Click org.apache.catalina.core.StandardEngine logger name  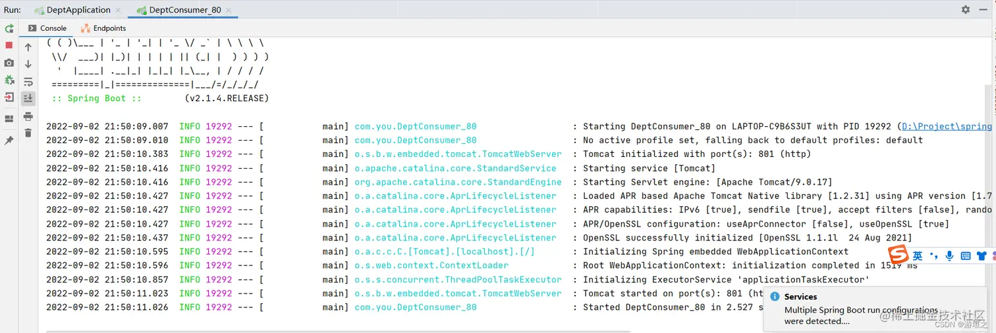[x=458, y=182]
